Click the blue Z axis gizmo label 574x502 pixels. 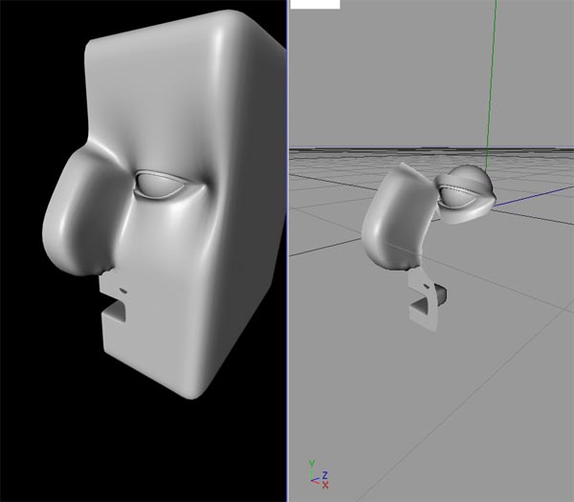(324, 475)
